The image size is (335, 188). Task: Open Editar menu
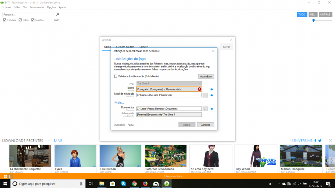(17, 7)
